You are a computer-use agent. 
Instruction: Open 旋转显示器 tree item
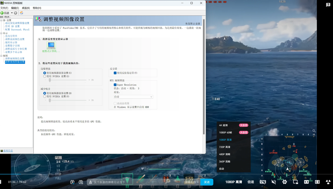point(11,42)
